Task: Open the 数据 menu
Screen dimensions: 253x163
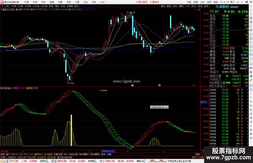Action: coord(52,2)
